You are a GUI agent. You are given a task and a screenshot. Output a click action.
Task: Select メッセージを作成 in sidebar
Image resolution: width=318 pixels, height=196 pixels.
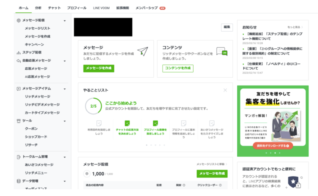[37, 36]
